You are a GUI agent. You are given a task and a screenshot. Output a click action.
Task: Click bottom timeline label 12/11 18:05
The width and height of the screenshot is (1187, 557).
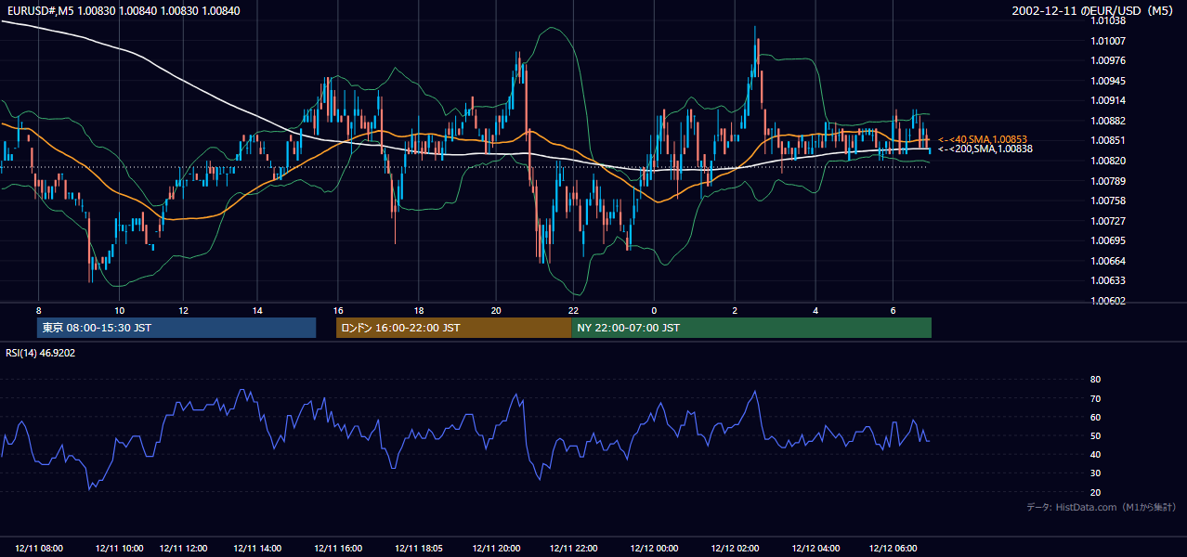418,549
